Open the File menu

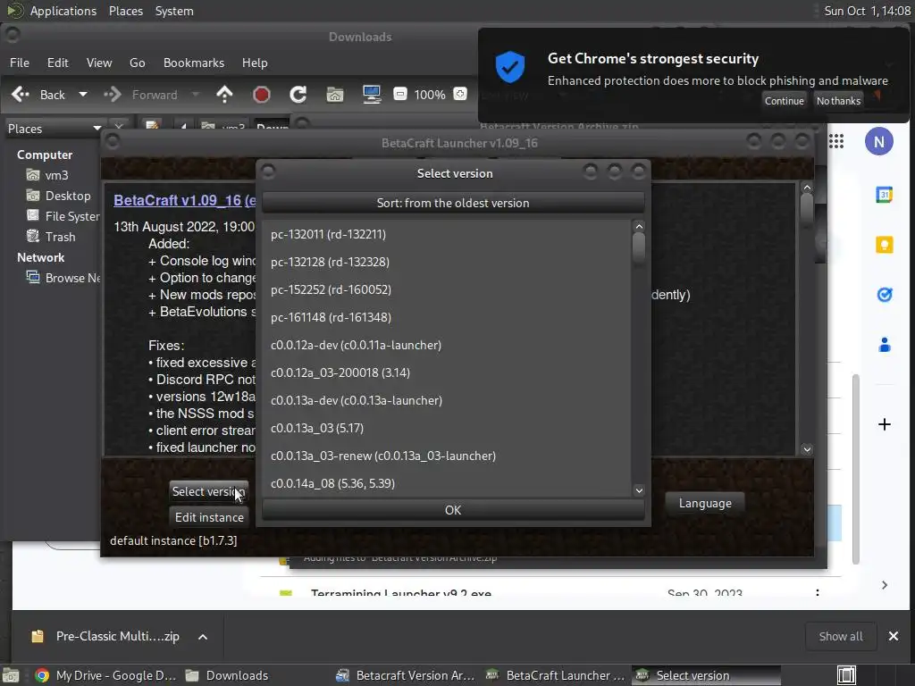[20, 63]
